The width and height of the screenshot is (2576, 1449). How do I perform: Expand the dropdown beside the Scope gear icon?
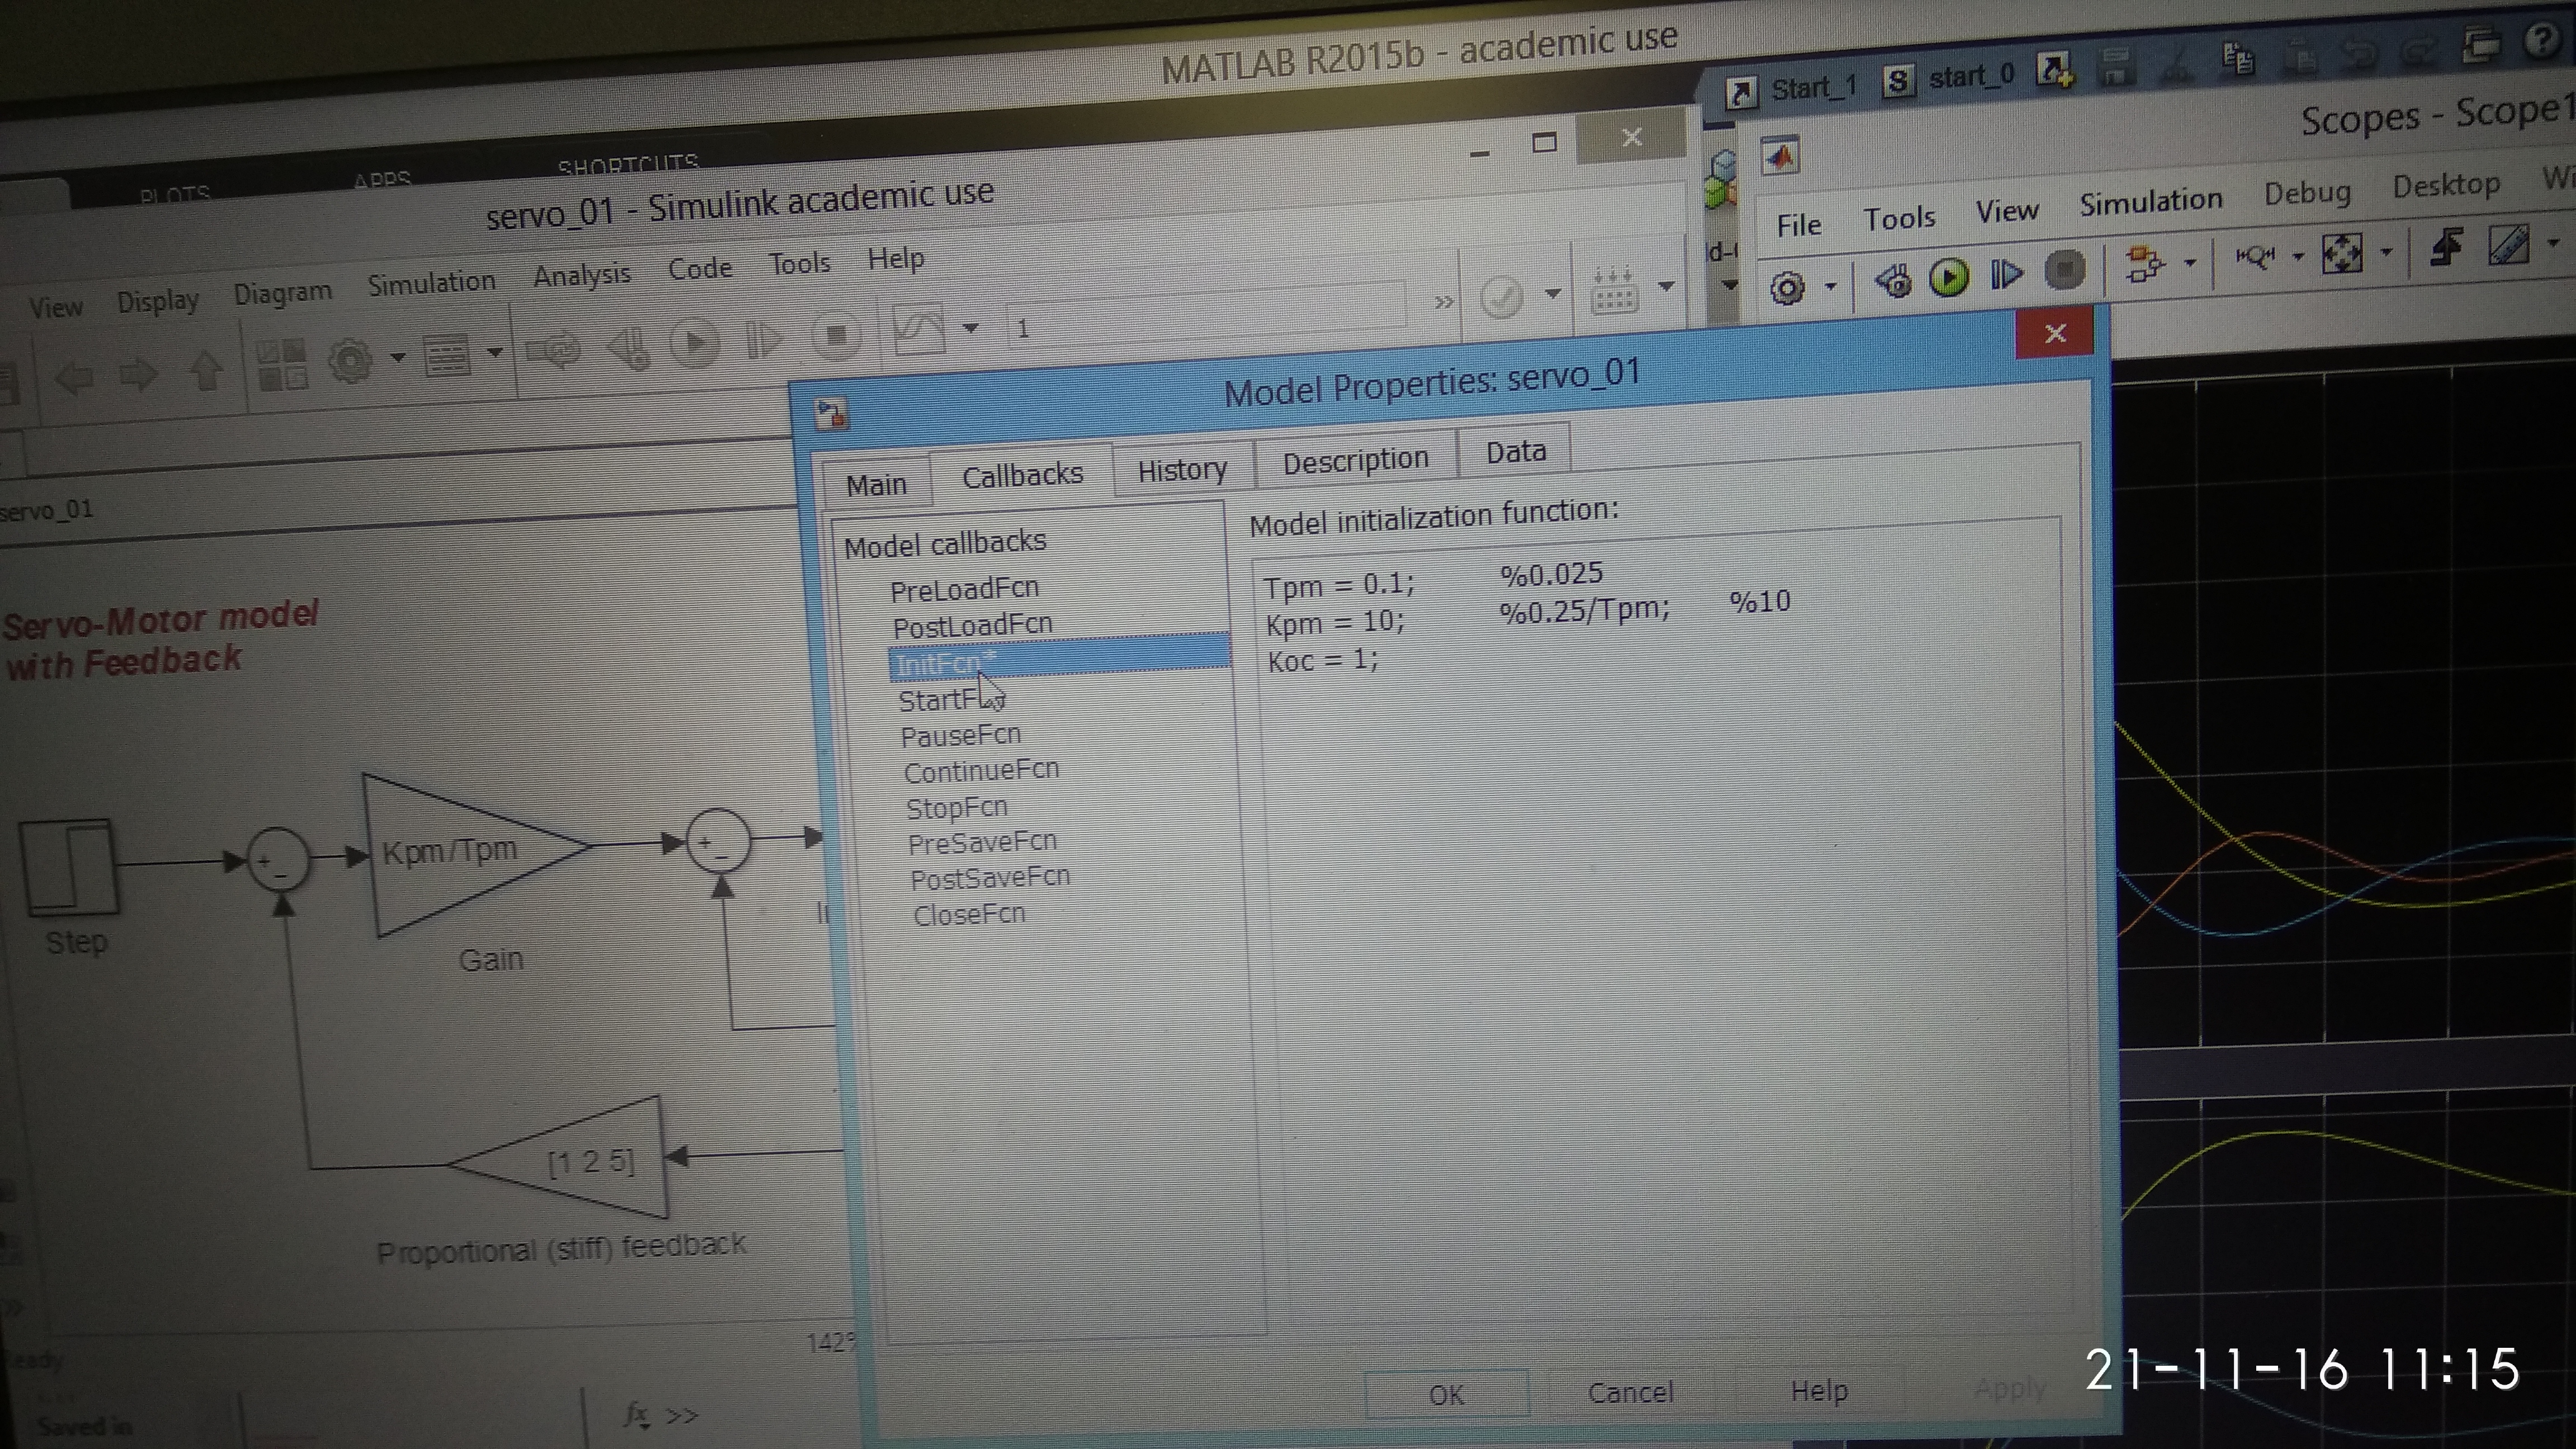click(1830, 286)
